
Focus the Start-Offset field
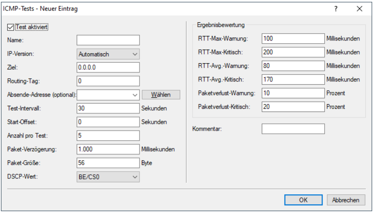[108, 122]
